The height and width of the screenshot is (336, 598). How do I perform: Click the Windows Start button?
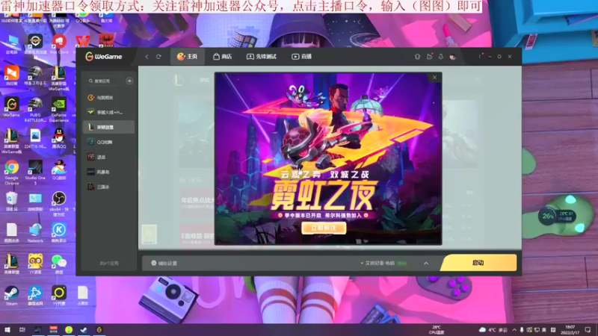(x=7, y=329)
